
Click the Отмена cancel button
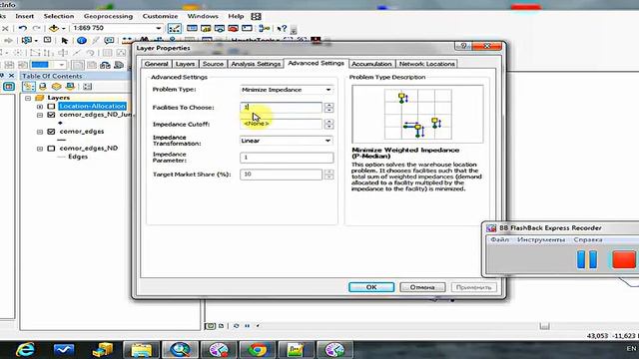click(422, 287)
